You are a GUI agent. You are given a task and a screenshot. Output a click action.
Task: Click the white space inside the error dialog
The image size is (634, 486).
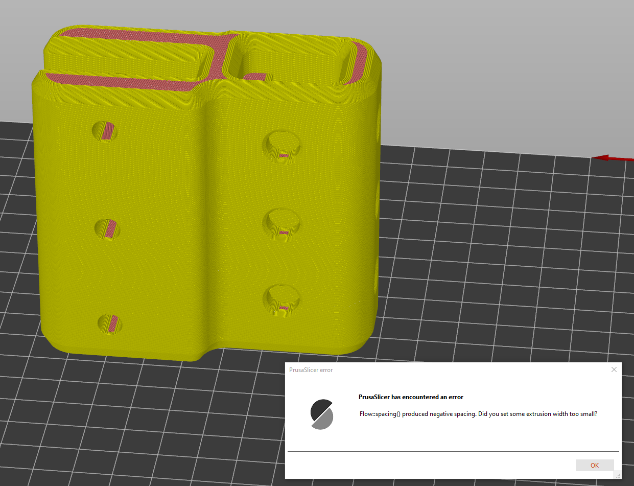pos(460,439)
